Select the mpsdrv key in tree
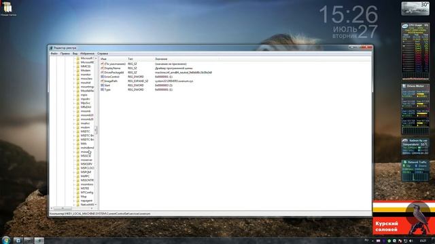Image resolution: width=435 pixels, height=244 pixels. pyautogui.click(x=85, y=99)
